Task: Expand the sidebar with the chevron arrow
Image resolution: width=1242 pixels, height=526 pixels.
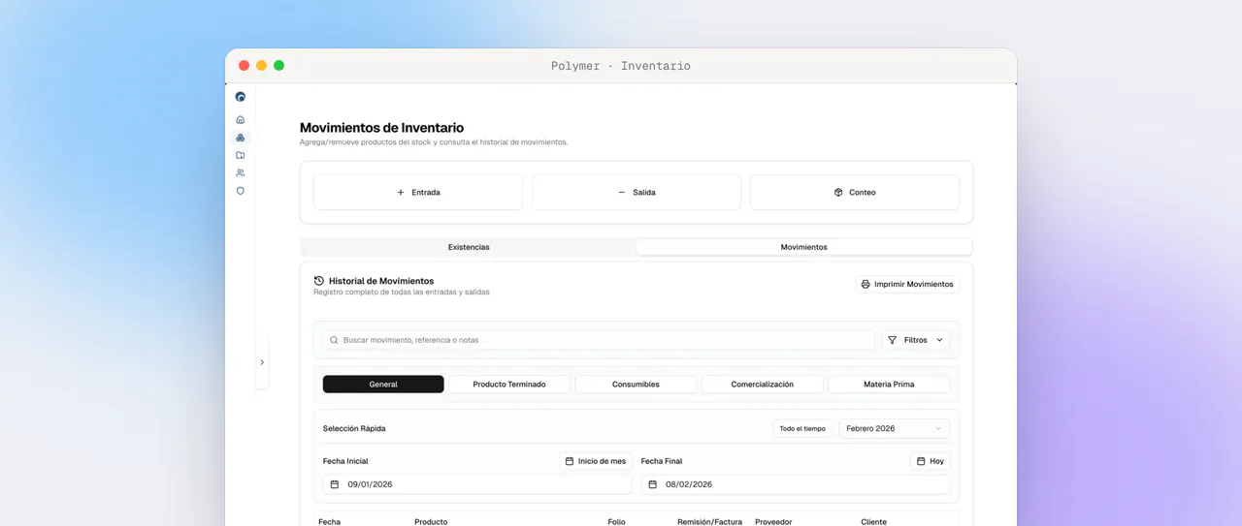Action: tap(262, 362)
